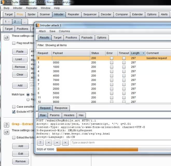
Task: Sort results by Request column header
Action: coord(44,53)
